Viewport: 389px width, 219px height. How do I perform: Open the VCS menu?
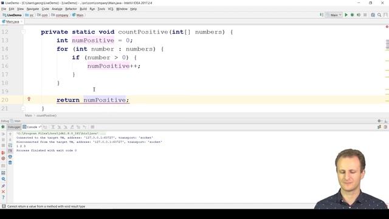coord(111,9)
